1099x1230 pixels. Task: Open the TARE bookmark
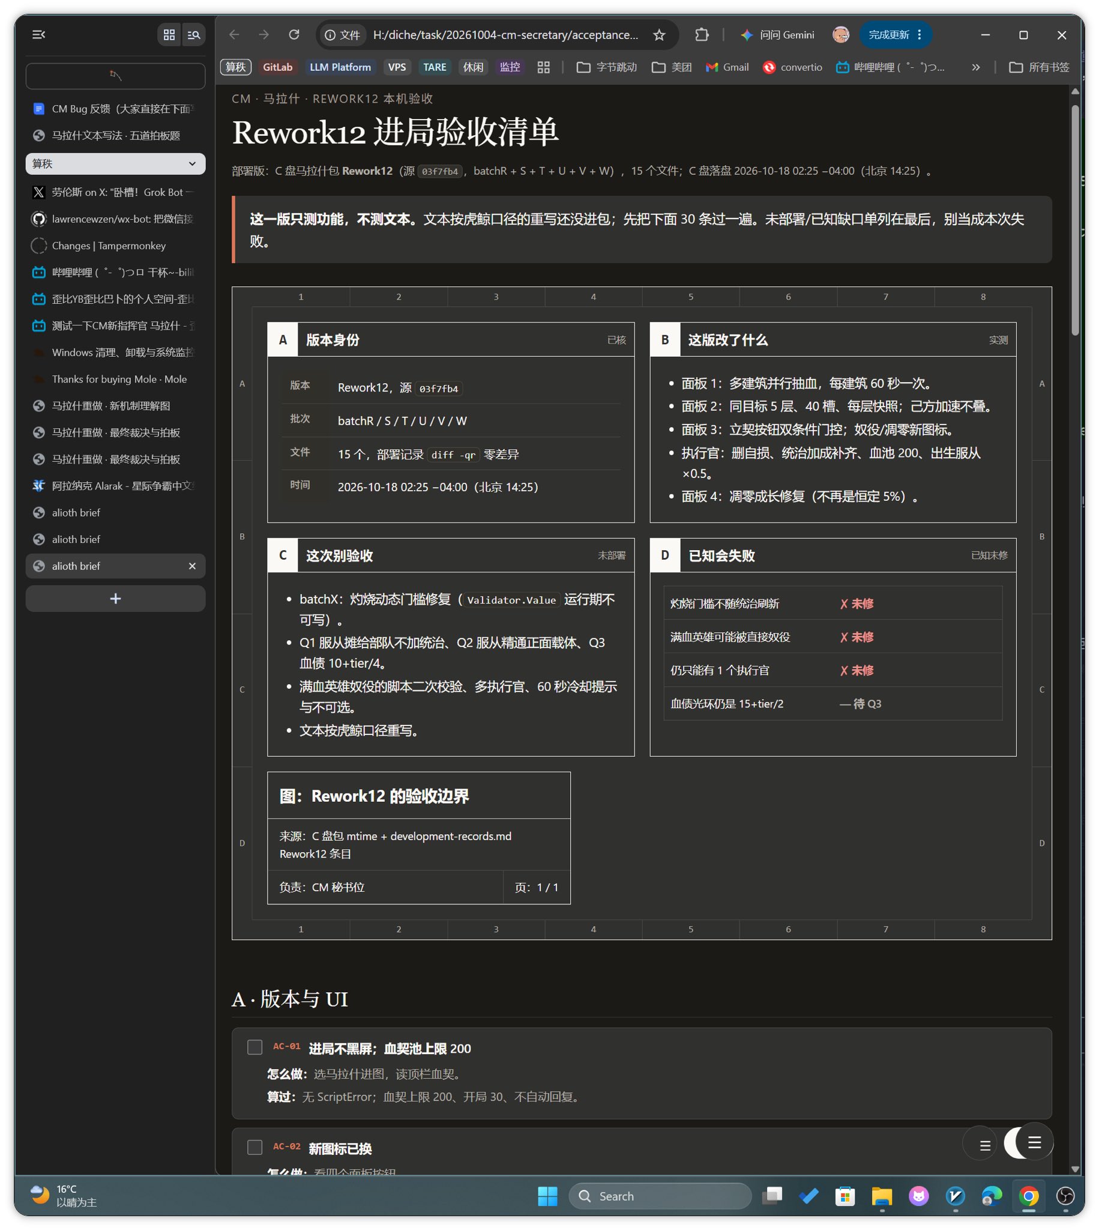tap(434, 67)
